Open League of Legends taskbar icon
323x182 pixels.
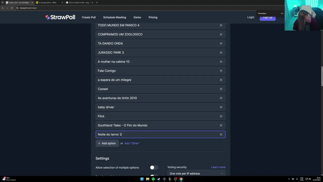coord(170,179)
